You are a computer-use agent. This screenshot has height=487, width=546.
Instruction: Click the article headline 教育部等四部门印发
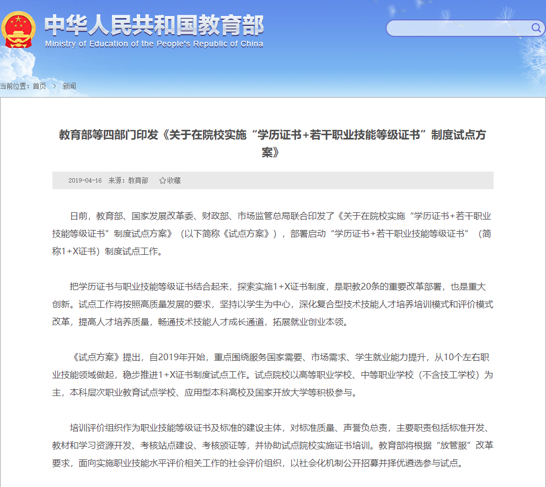(272, 135)
